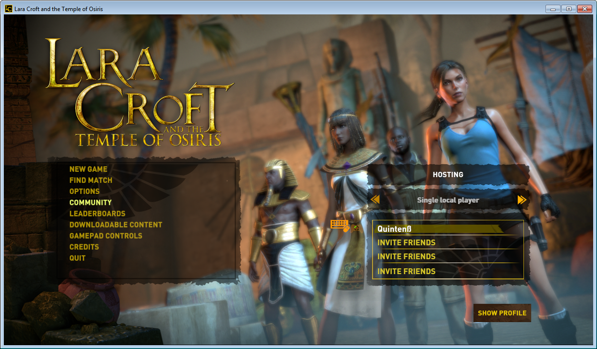Viewport: 597px width, 349px height.
Task: Show Gamepad Controls
Action: (106, 235)
